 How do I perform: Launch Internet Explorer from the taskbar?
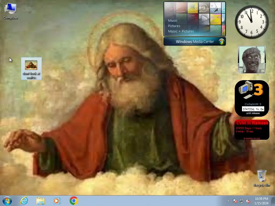click(x=24, y=201)
